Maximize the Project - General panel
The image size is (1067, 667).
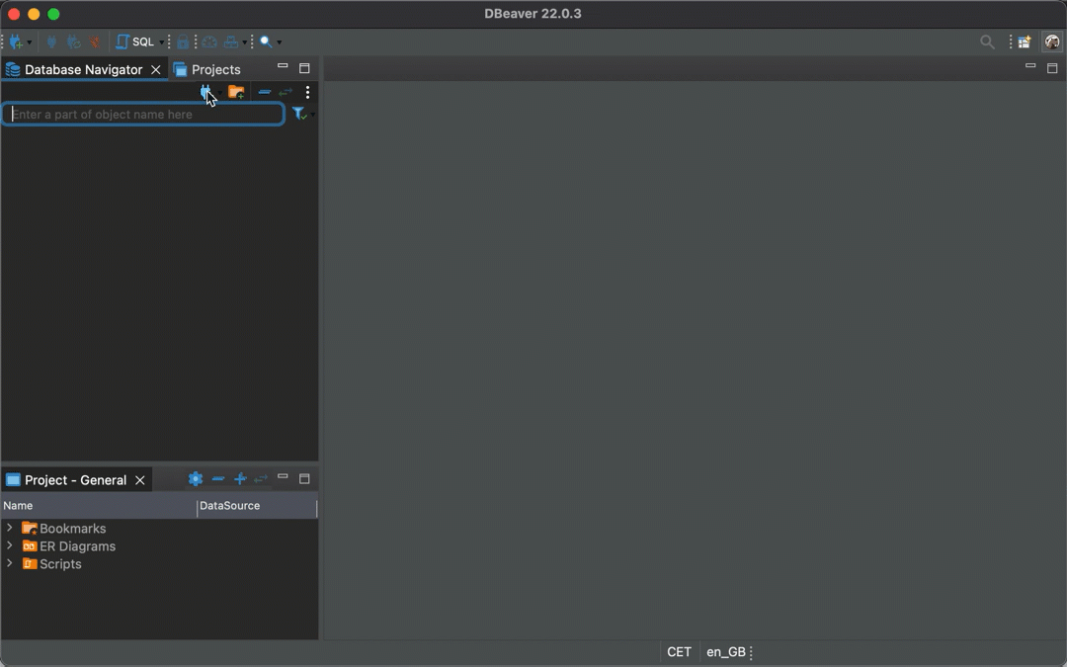304,479
